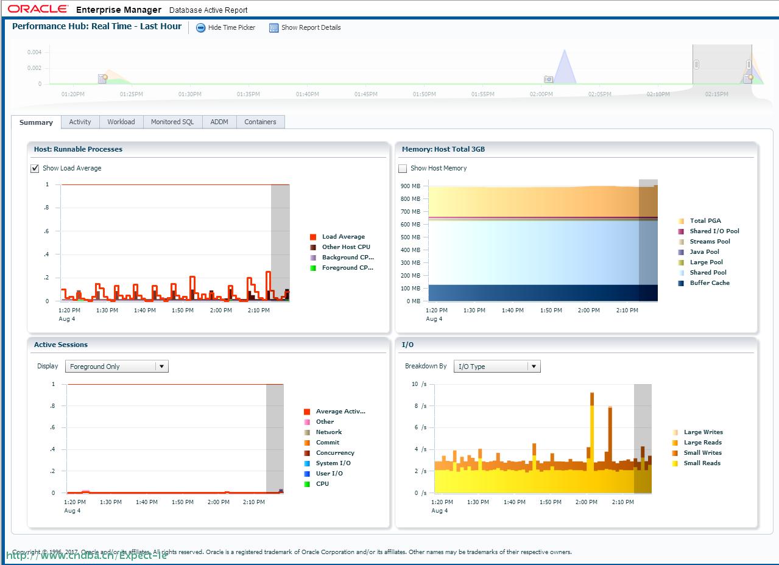Click the Show Report Details icon

[273, 28]
